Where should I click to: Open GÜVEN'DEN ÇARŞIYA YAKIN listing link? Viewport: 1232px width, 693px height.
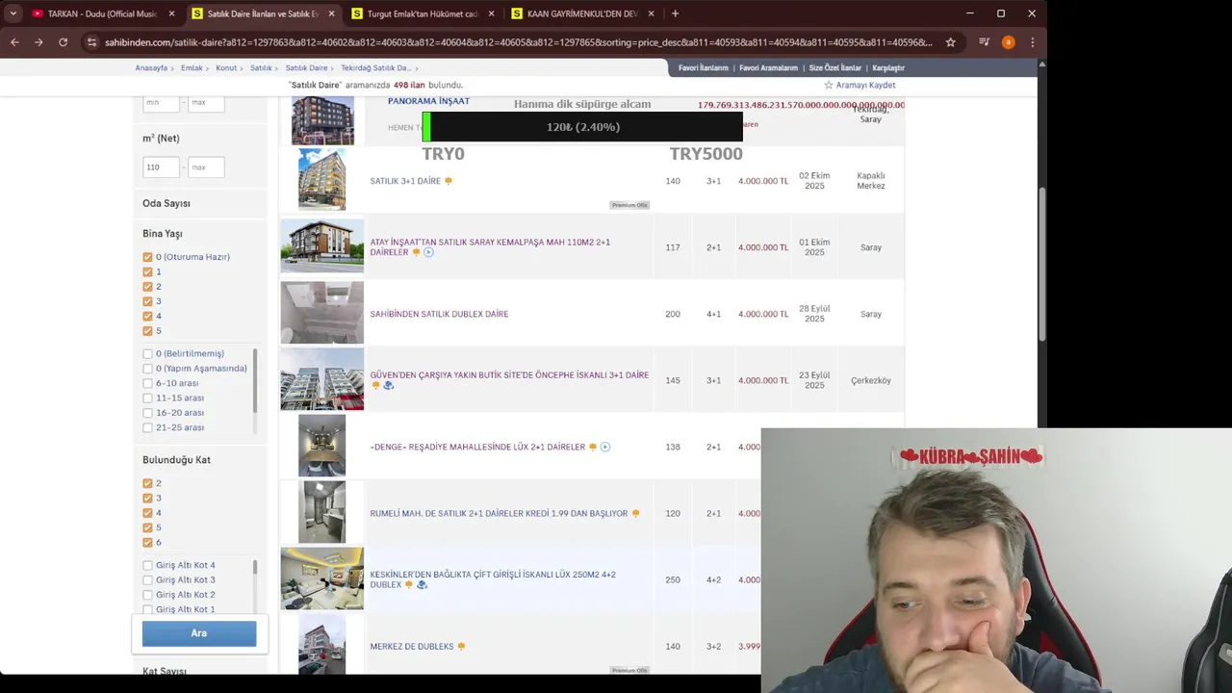pyautogui.click(x=509, y=375)
